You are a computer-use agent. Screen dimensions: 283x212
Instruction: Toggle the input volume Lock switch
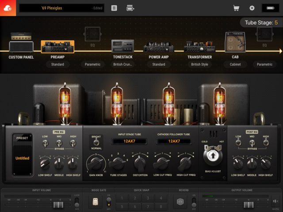click(x=76, y=202)
